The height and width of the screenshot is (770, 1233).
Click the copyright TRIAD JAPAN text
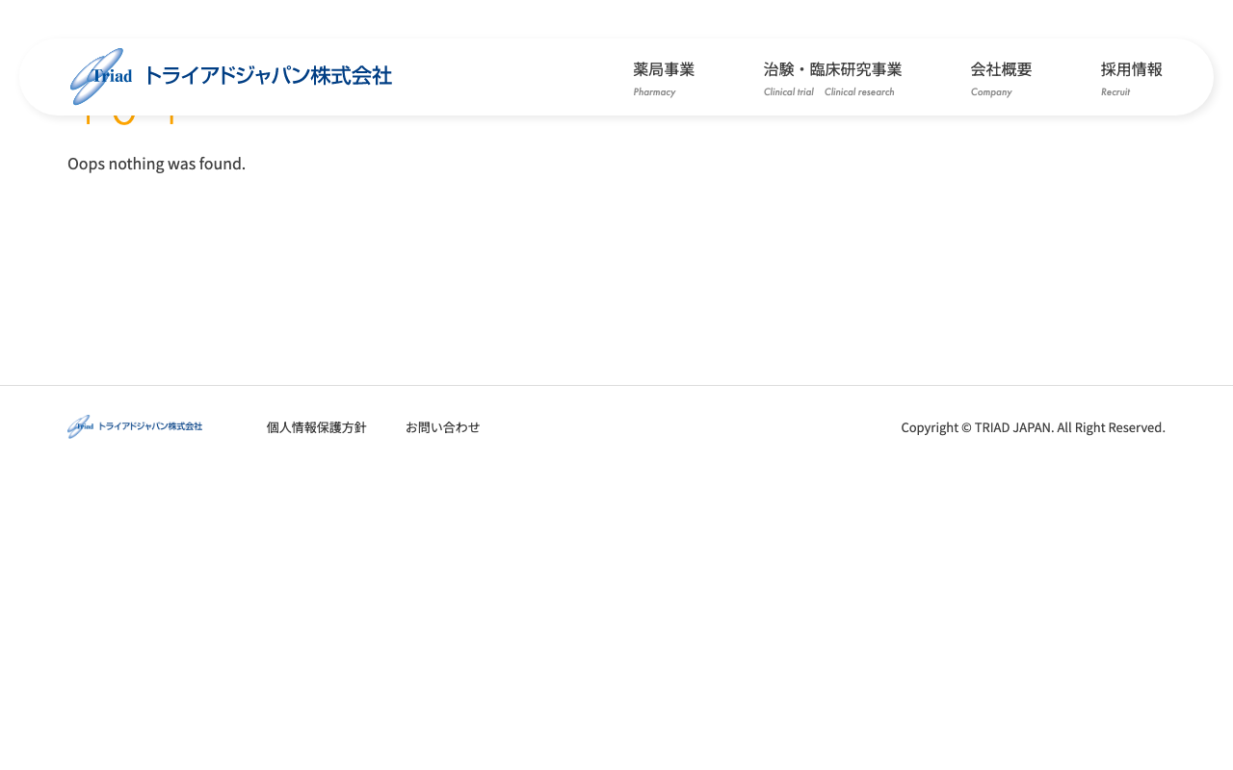[1033, 427]
